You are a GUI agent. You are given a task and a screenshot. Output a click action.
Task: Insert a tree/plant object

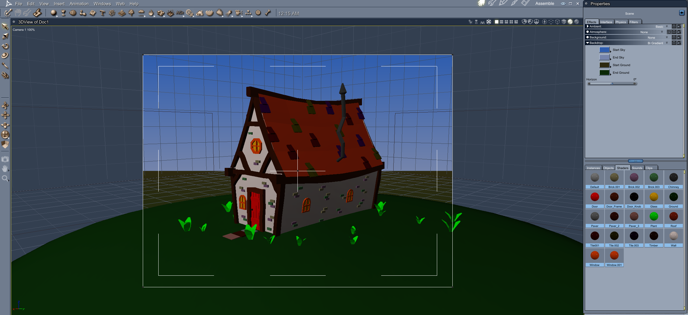132,13
